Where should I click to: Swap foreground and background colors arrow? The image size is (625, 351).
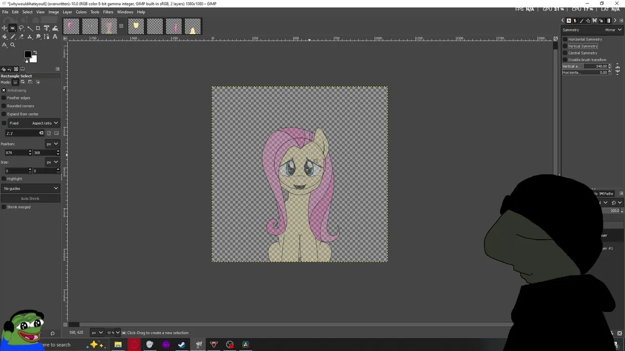(x=35, y=52)
